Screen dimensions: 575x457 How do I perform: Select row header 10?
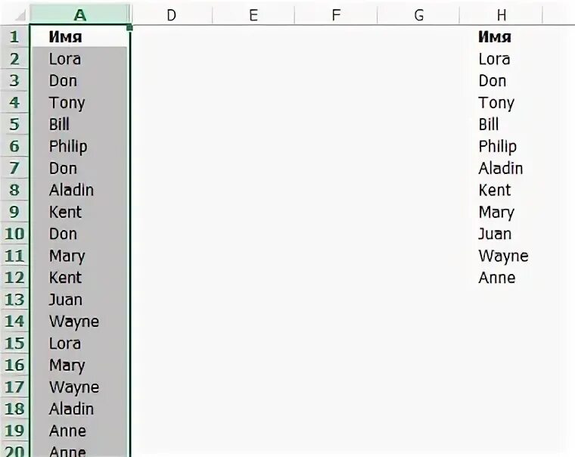[14, 234]
